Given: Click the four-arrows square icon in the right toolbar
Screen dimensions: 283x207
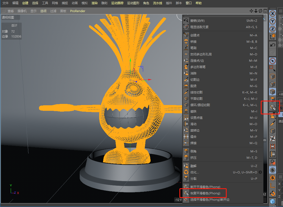Looking at the screenshot, I should point(273,139).
